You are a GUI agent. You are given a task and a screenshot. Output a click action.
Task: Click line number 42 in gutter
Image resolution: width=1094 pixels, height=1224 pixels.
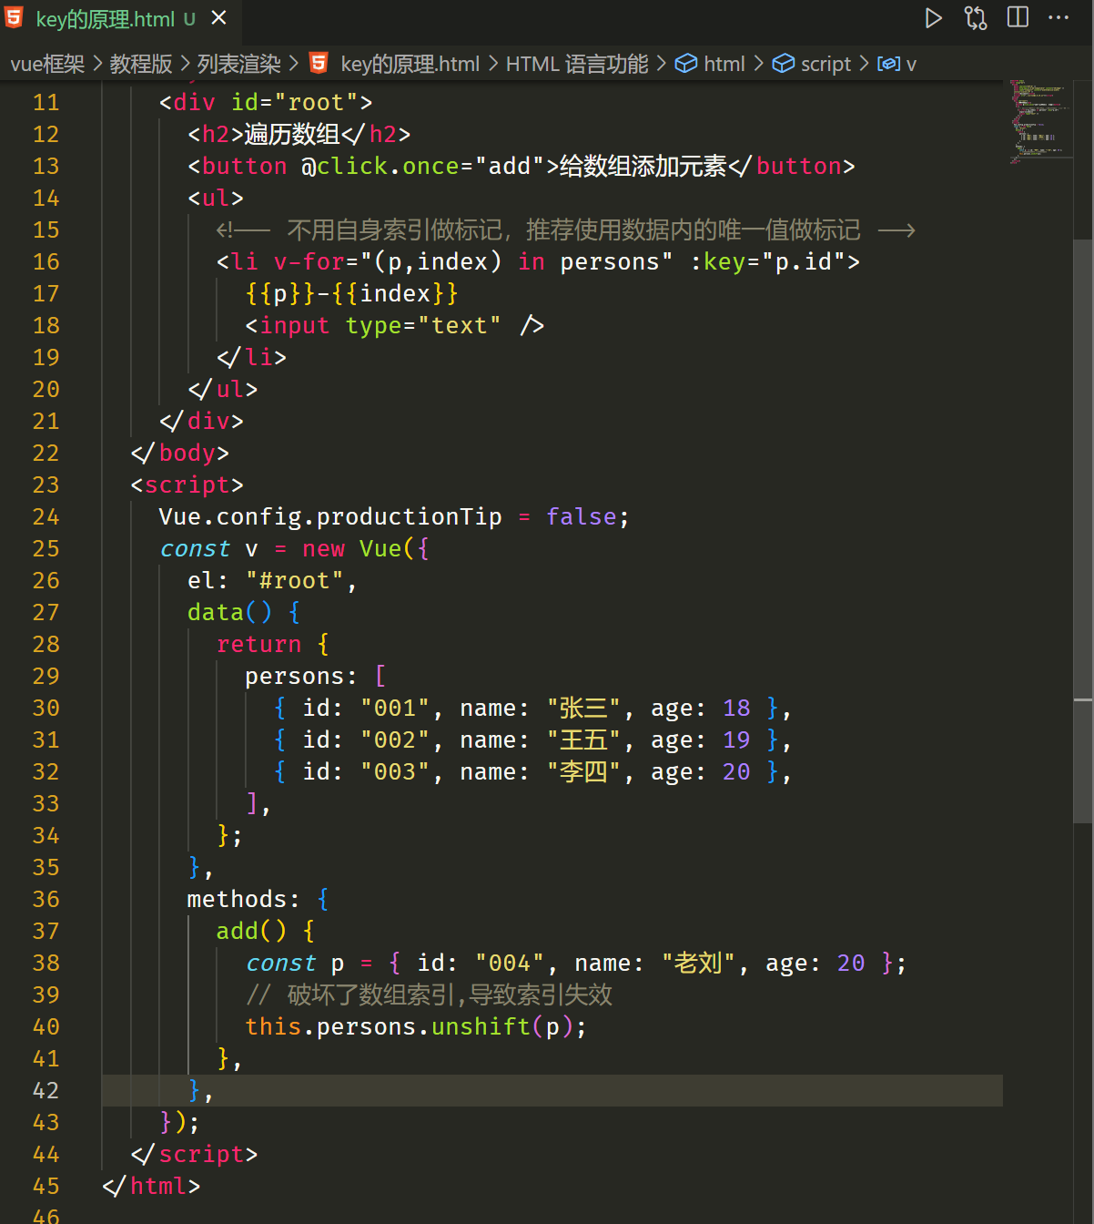(x=46, y=1090)
